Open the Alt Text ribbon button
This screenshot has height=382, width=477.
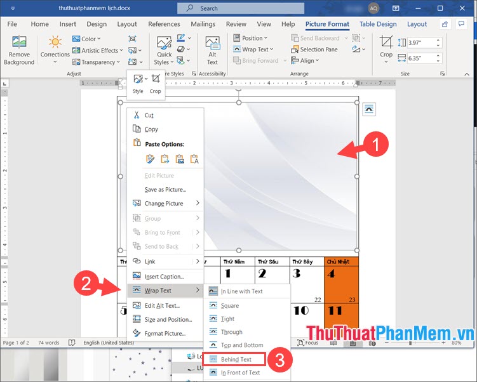212,51
